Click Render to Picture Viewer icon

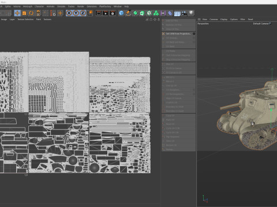106,13
